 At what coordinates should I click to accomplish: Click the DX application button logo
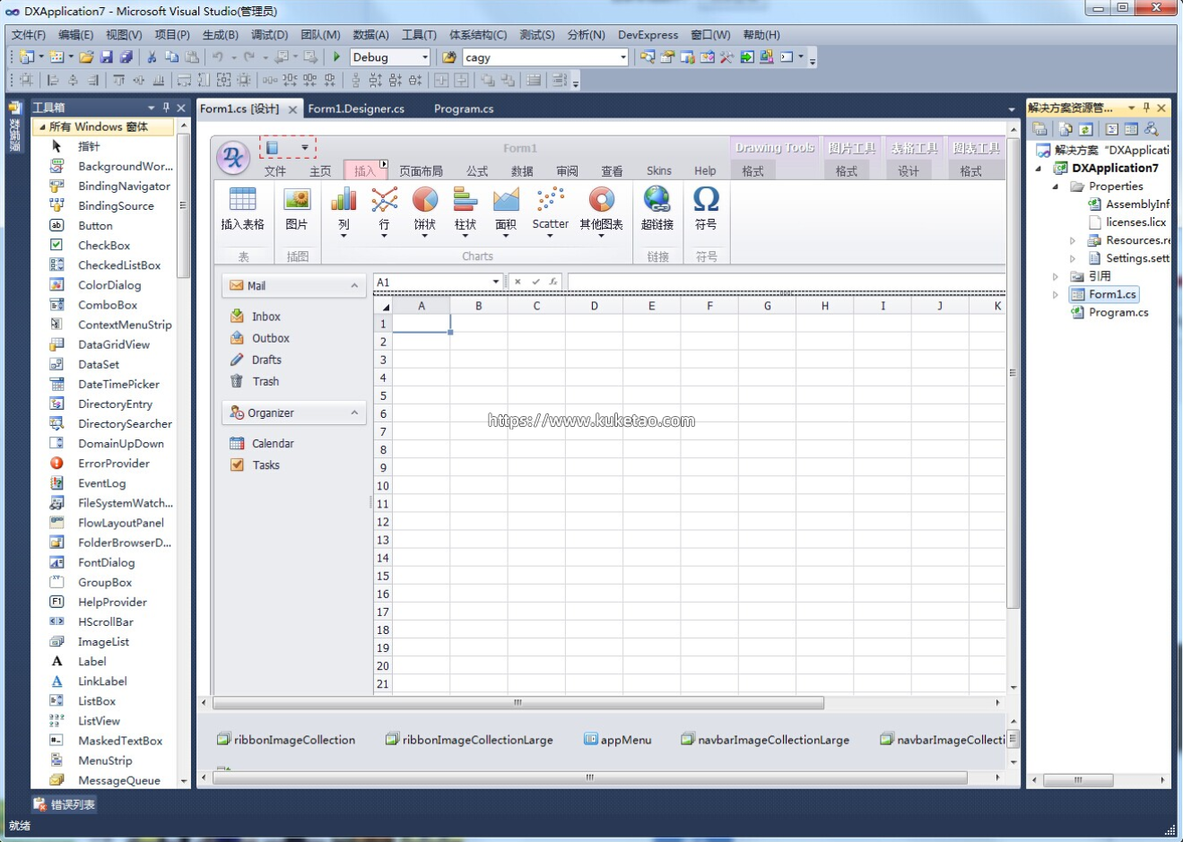[233, 158]
